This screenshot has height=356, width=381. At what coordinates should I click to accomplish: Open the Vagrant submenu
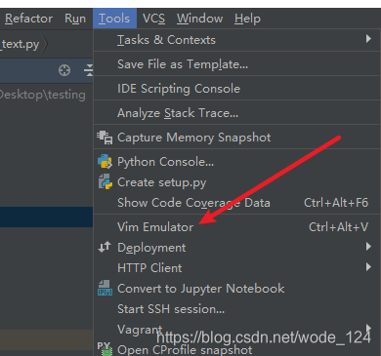(236, 330)
